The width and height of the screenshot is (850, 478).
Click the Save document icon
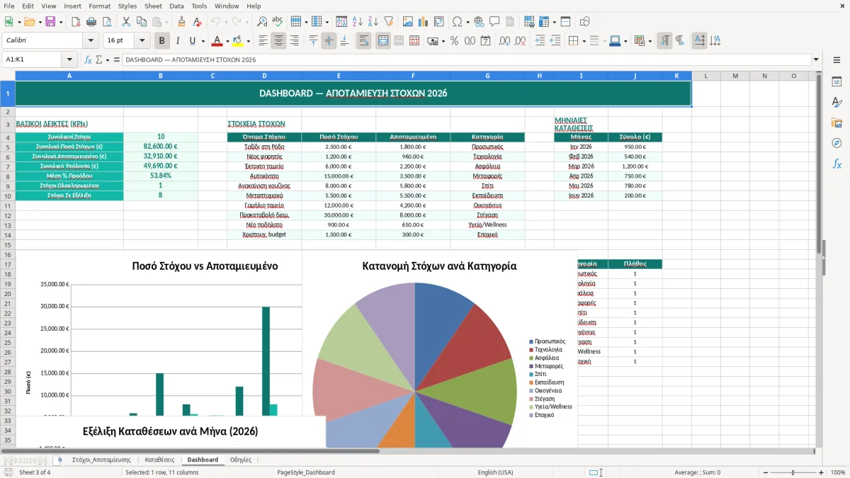click(50, 22)
